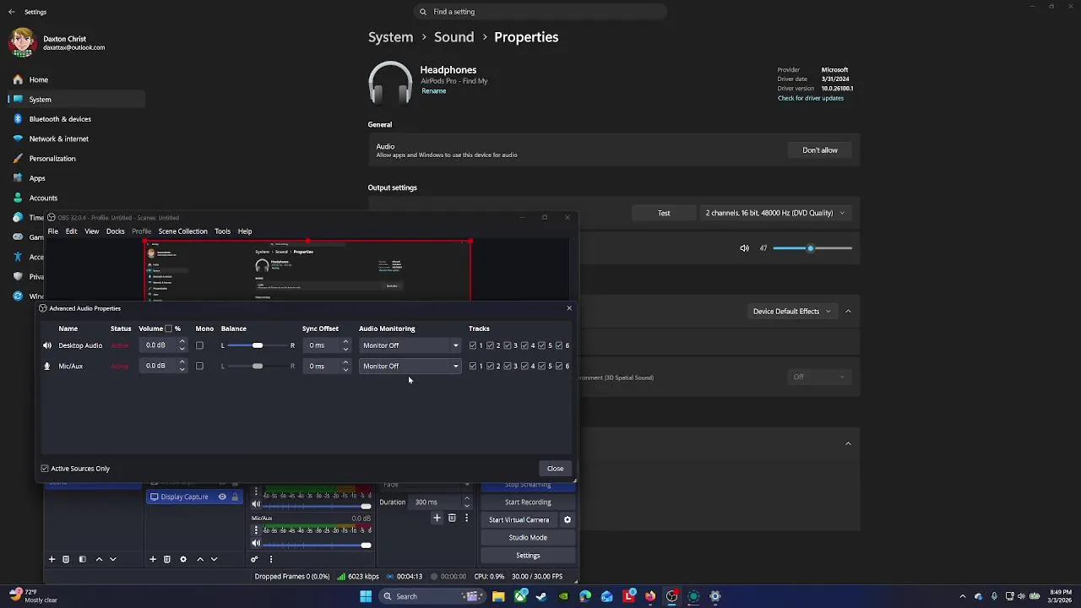
Task: Toggle Volume percent checkbox in Advanced Audio
Action: (168, 328)
